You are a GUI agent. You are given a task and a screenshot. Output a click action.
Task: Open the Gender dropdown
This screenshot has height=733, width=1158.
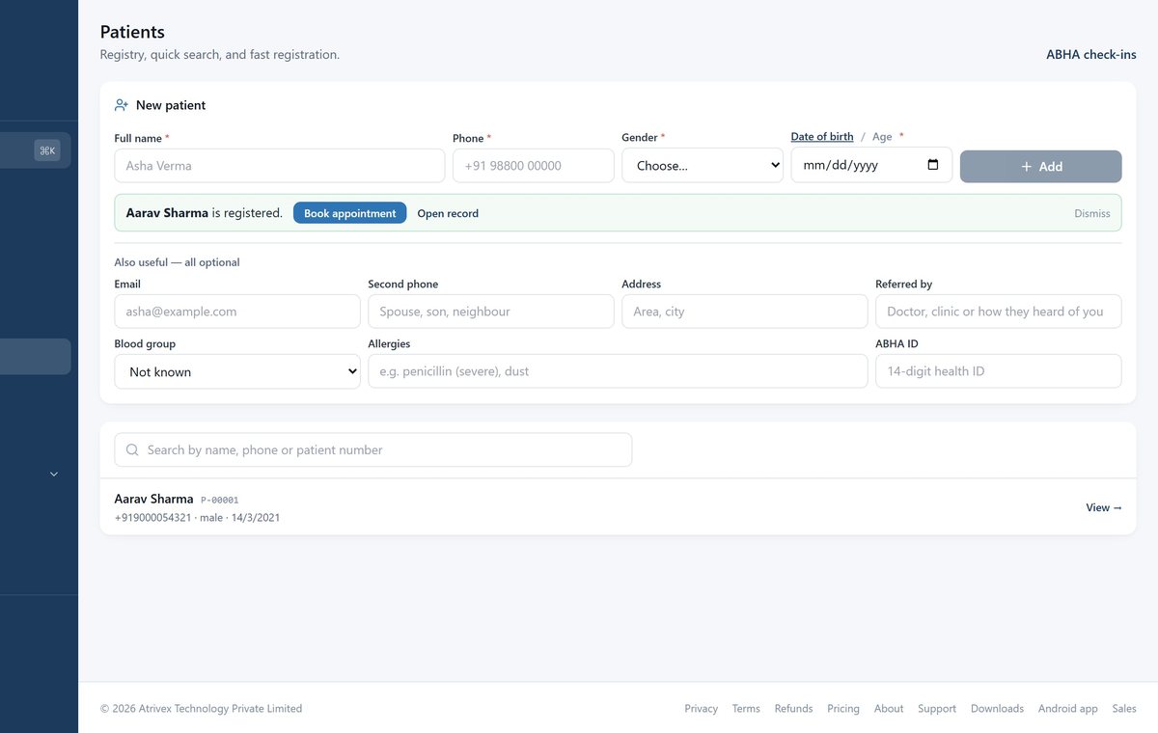point(703,165)
